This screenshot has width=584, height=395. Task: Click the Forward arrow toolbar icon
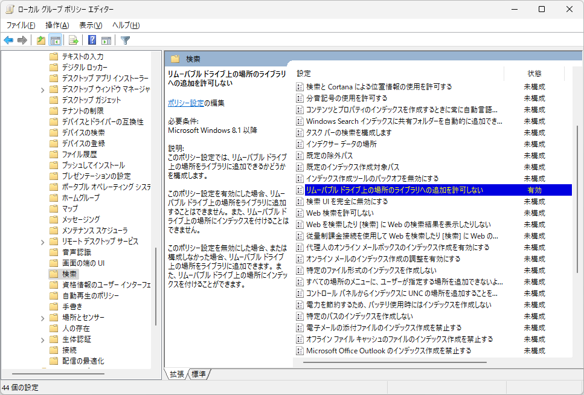click(x=22, y=40)
